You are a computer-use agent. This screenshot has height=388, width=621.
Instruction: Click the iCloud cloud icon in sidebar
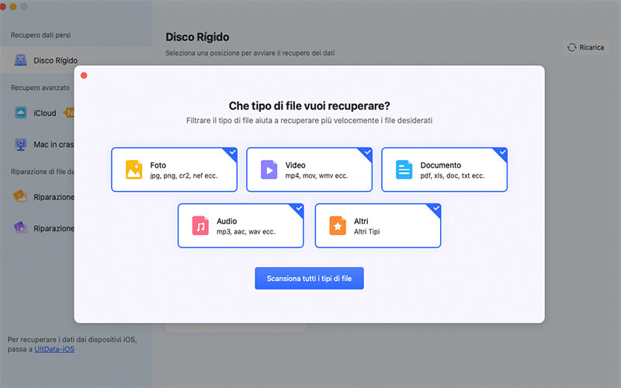pyautogui.click(x=21, y=113)
